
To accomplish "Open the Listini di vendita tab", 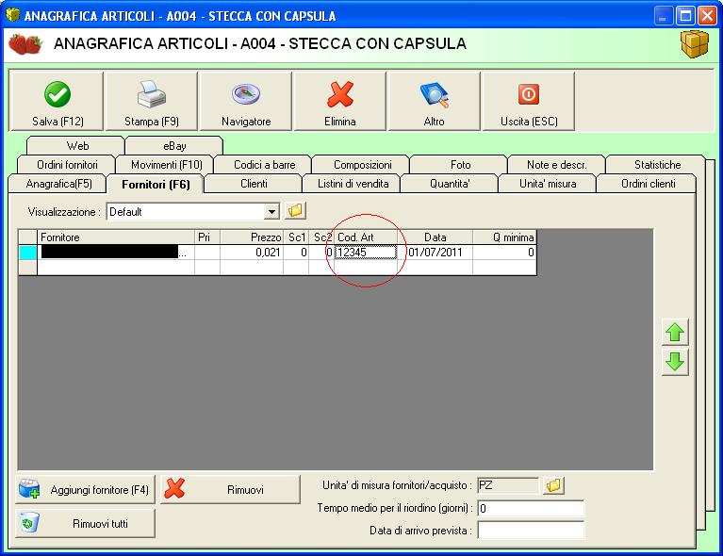I will click(353, 184).
